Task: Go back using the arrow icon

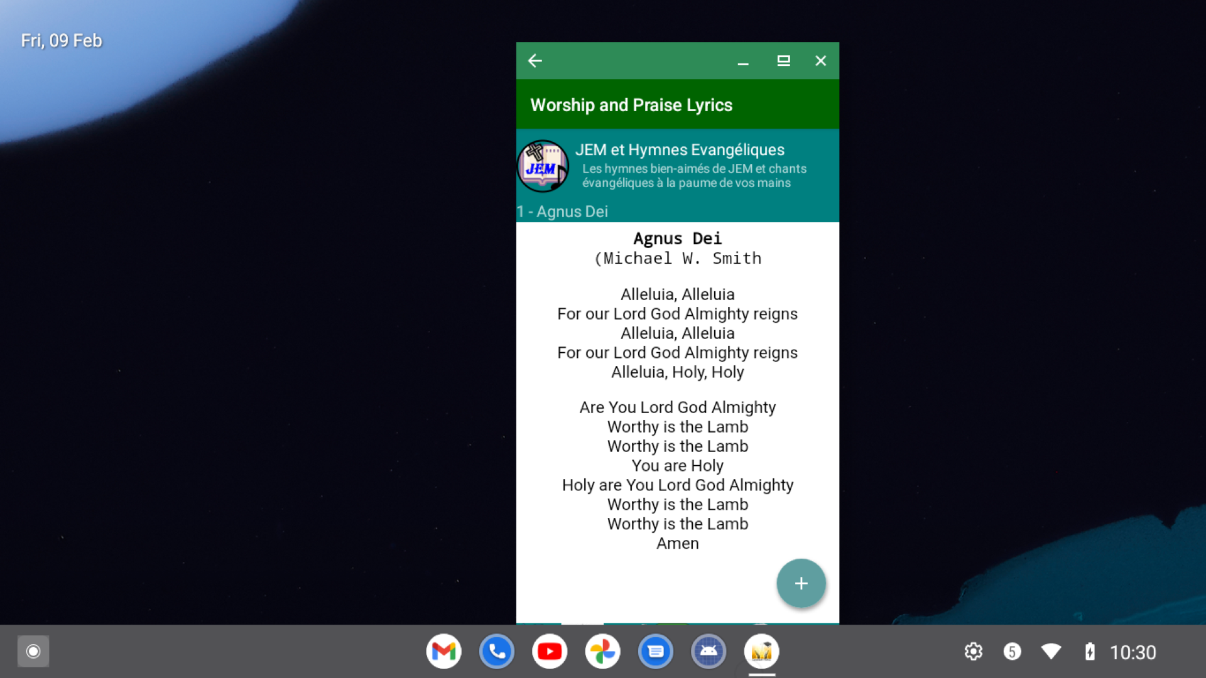Action: pyautogui.click(x=535, y=61)
